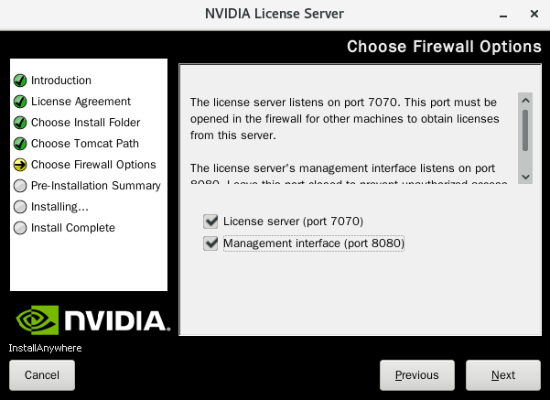The image size is (550, 400).
Task: Click the gray circle next to Installing...
Action: pos(20,207)
